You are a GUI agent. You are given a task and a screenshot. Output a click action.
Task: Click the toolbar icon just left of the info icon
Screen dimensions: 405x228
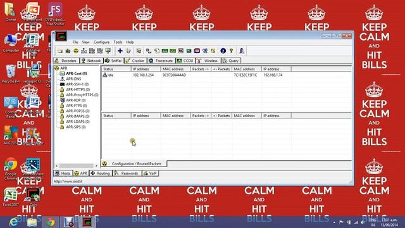pyautogui.click(x=213, y=51)
